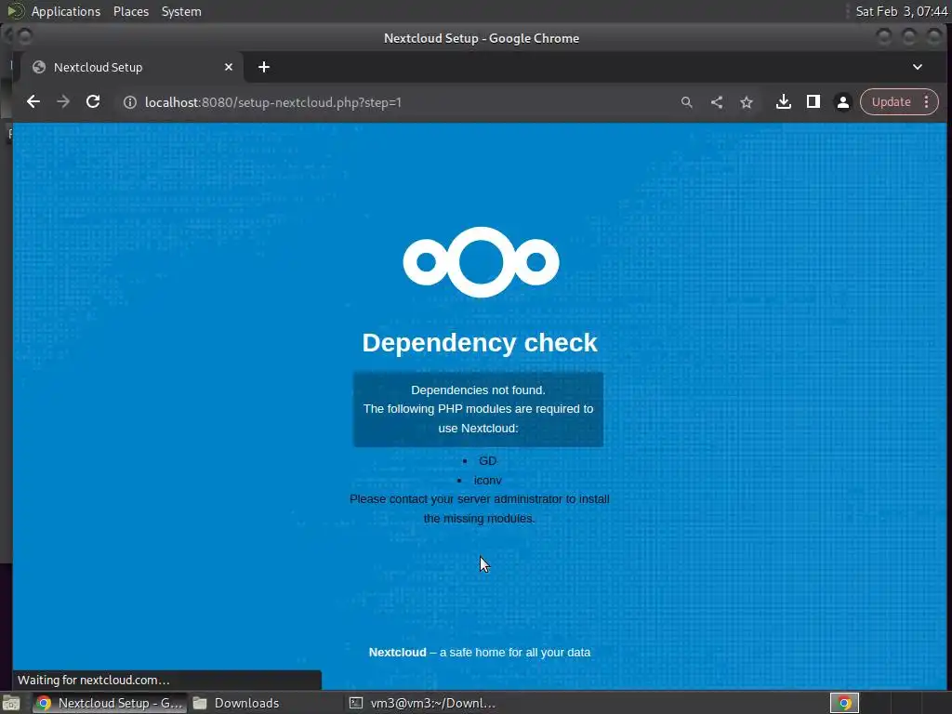This screenshot has height=714, width=952.
Task: Click Chrome workspace icon in bottom panel
Action: coord(844,703)
